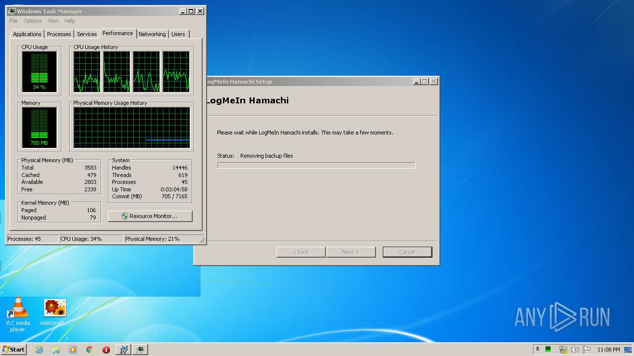
Task: Open the Help menu in Task Manager
Action: pos(70,21)
